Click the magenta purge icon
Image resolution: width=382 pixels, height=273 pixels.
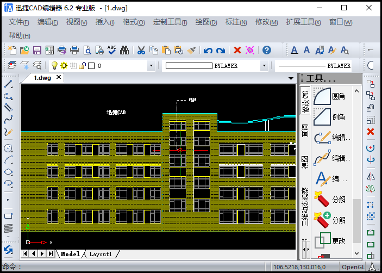250,50
